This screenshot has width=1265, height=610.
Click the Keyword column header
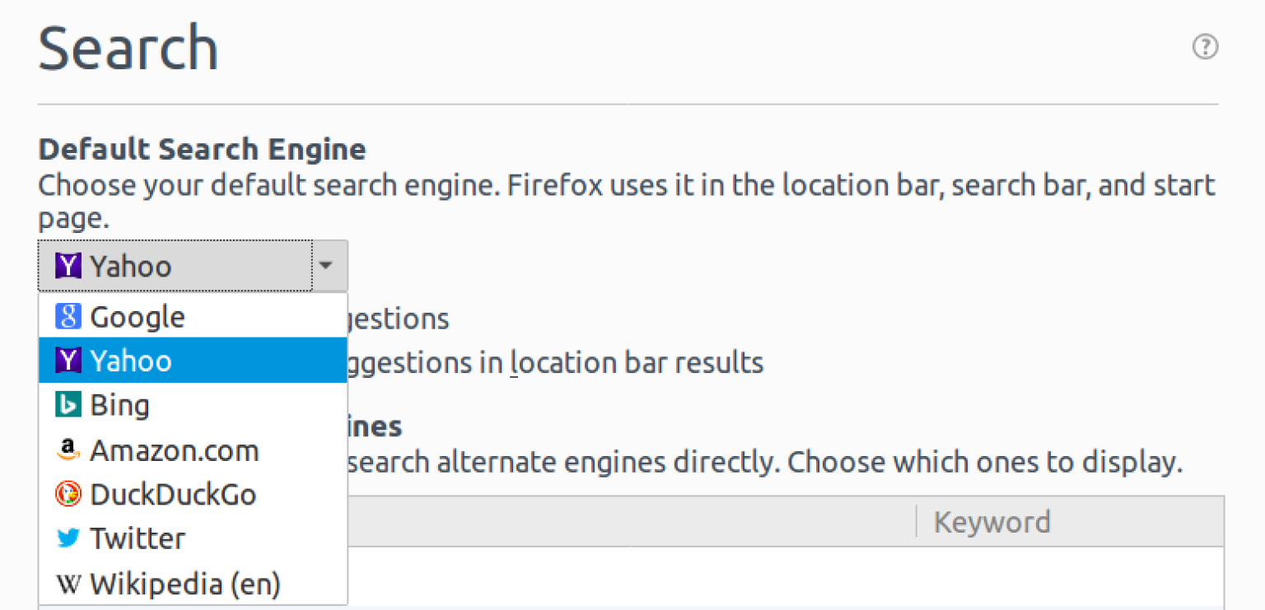pyautogui.click(x=992, y=521)
